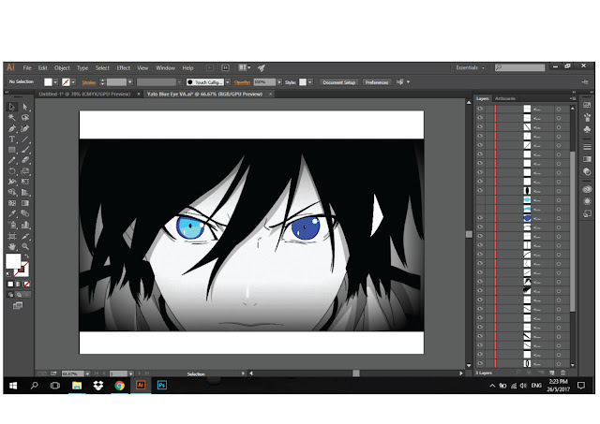Click the orange Stroke link
This screenshot has height=424, width=600.
tap(89, 82)
